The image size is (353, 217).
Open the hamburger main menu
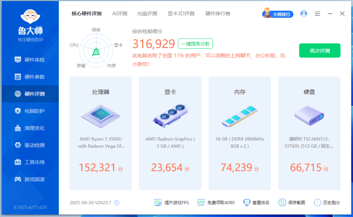click(x=317, y=14)
